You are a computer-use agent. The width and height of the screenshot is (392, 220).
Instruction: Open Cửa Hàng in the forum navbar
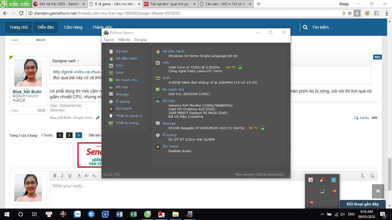(x=73, y=27)
